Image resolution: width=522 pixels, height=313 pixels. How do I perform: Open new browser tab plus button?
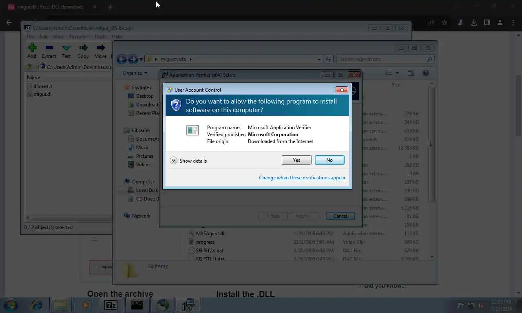(110, 7)
